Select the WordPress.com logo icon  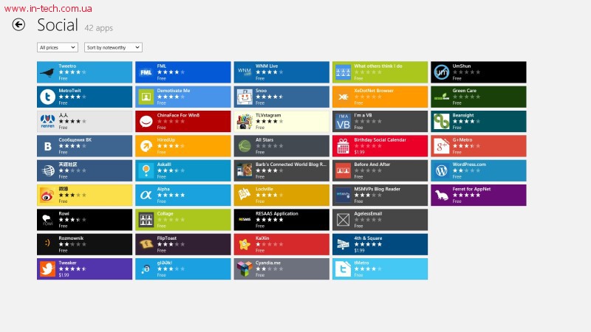[441, 170]
